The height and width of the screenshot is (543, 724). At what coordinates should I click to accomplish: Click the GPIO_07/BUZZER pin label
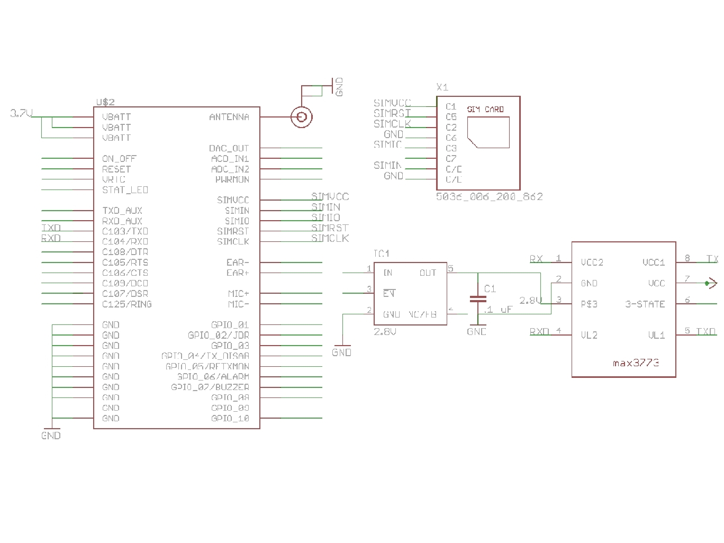pos(210,387)
